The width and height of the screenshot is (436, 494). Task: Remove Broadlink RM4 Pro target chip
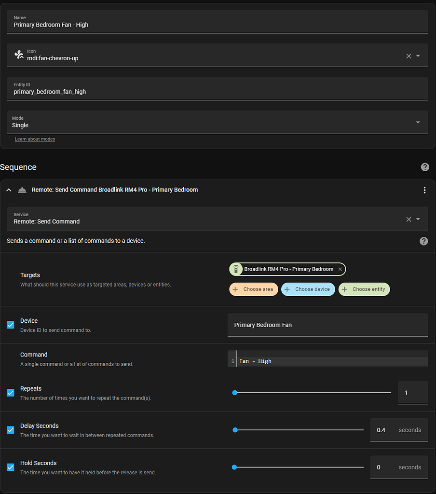tap(340, 269)
